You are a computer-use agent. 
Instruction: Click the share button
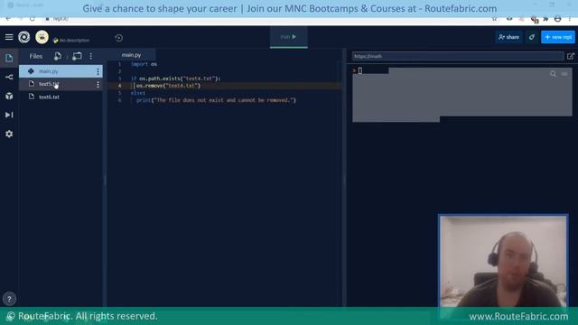(508, 37)
